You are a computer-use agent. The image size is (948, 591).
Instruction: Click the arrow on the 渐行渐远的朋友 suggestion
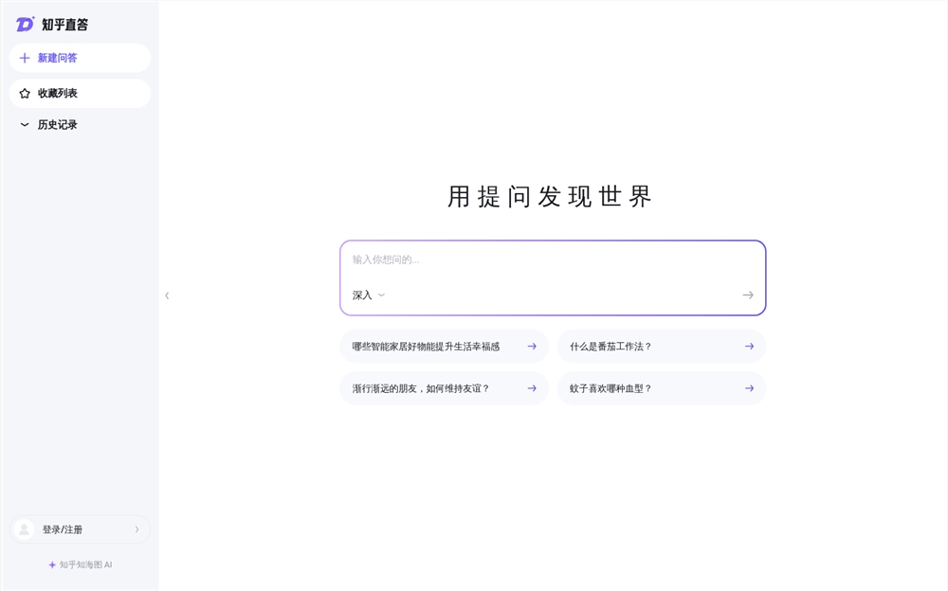click(531, 388)
